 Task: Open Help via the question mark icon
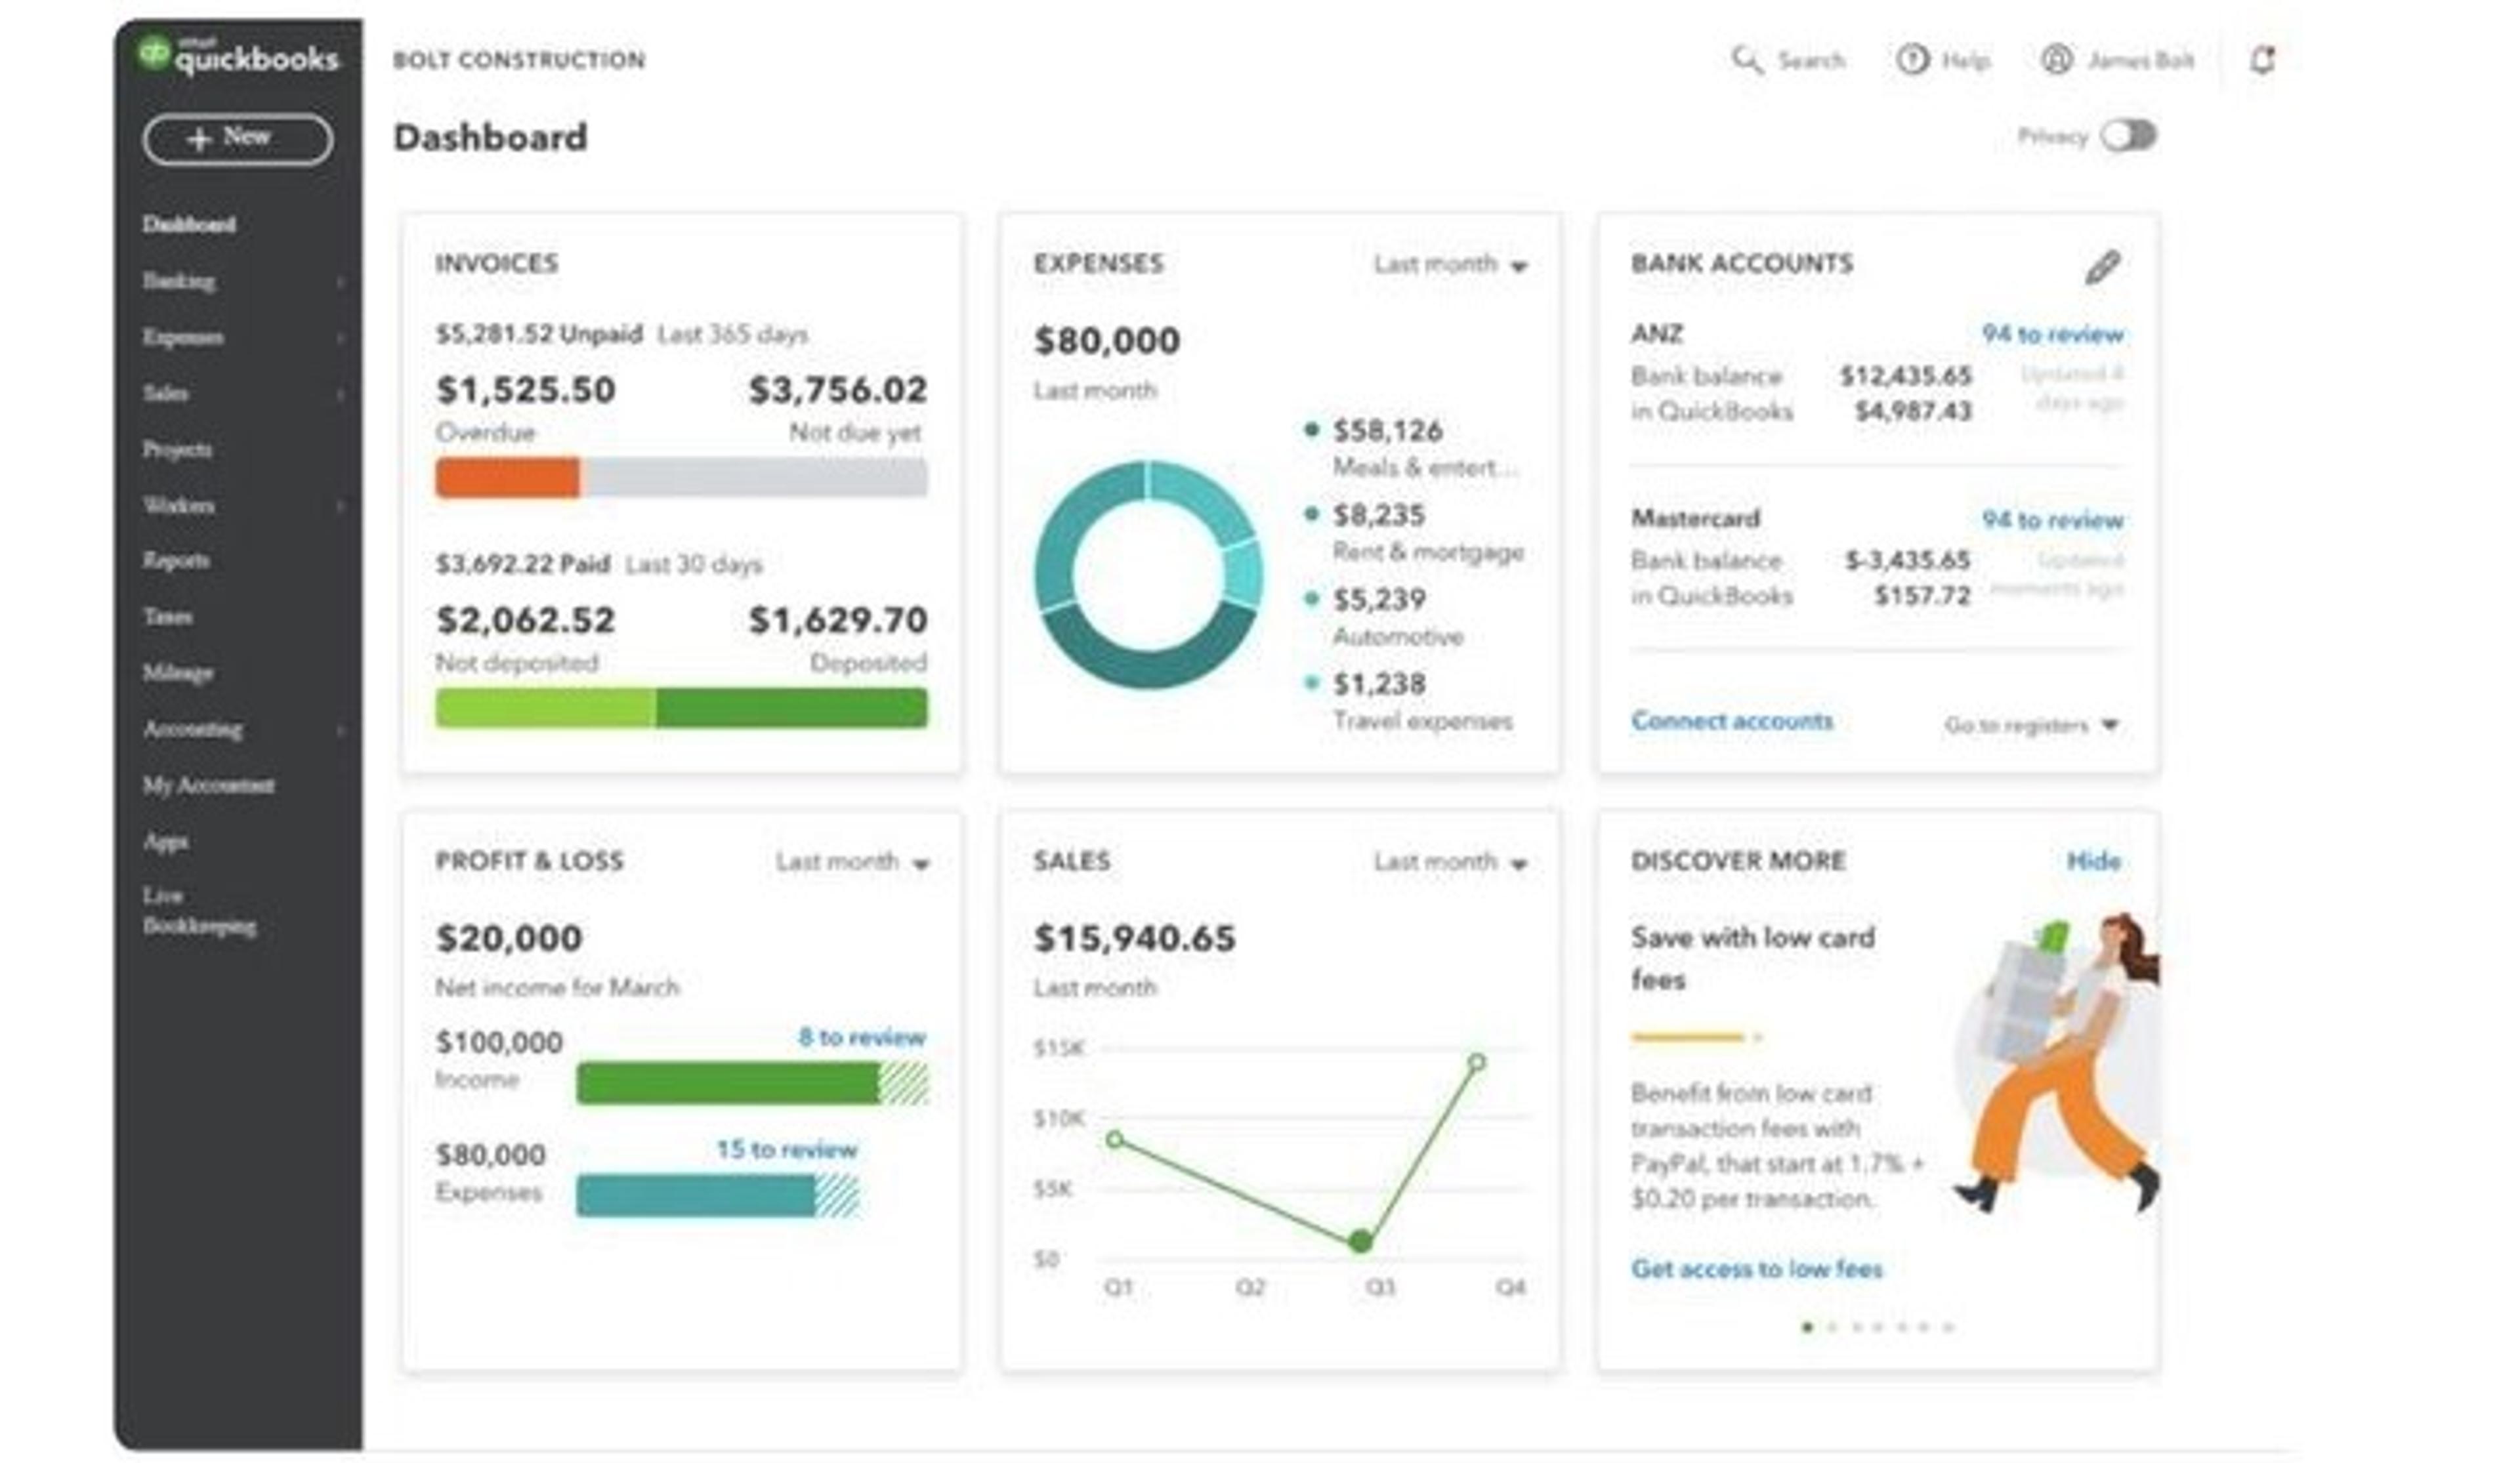[x=1912, y=60]
